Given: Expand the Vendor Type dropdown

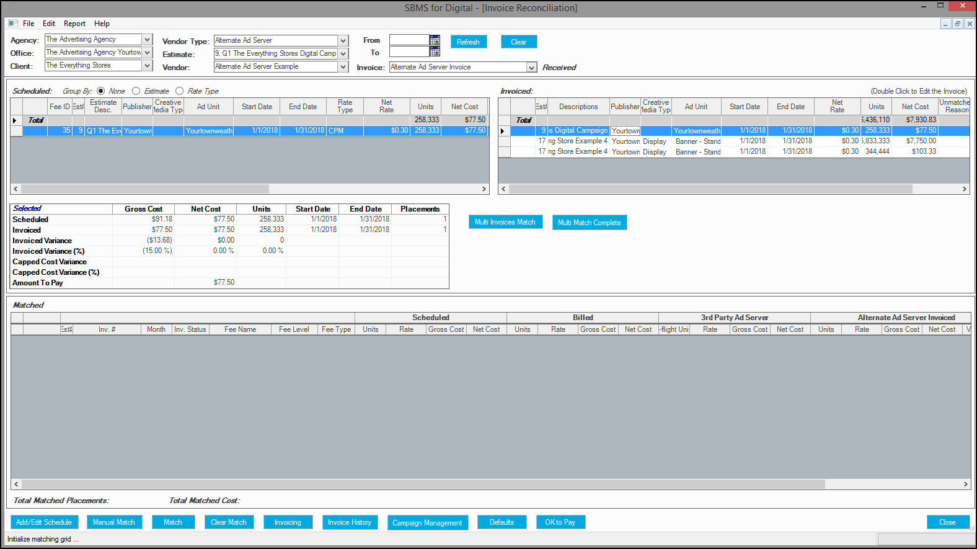Looking at the screenshot, I should point(343,40).
